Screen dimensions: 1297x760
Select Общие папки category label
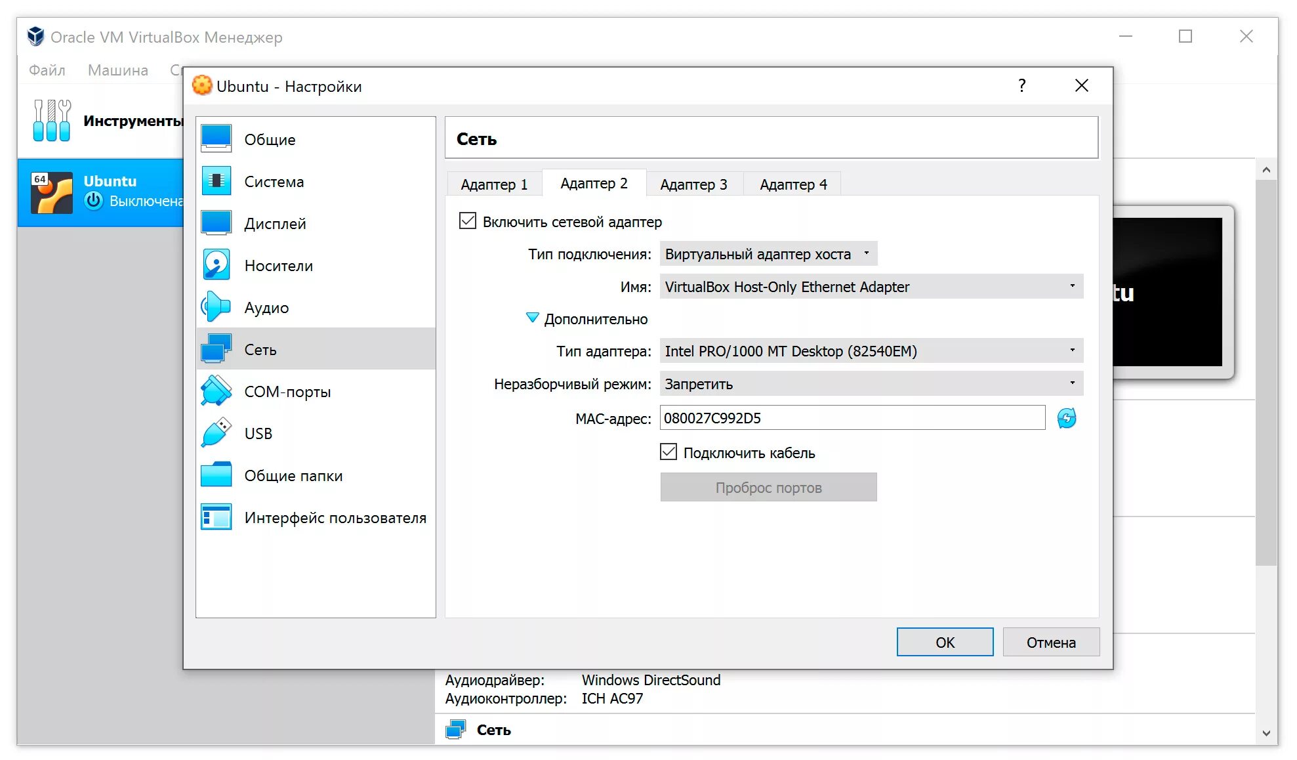coord(293,476)
